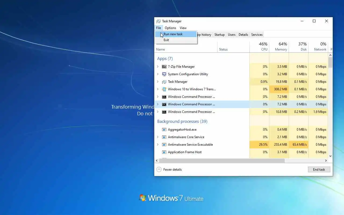Click the highlighted Command Processor row icon
The image size is (344, 215).
coord(164,104)
